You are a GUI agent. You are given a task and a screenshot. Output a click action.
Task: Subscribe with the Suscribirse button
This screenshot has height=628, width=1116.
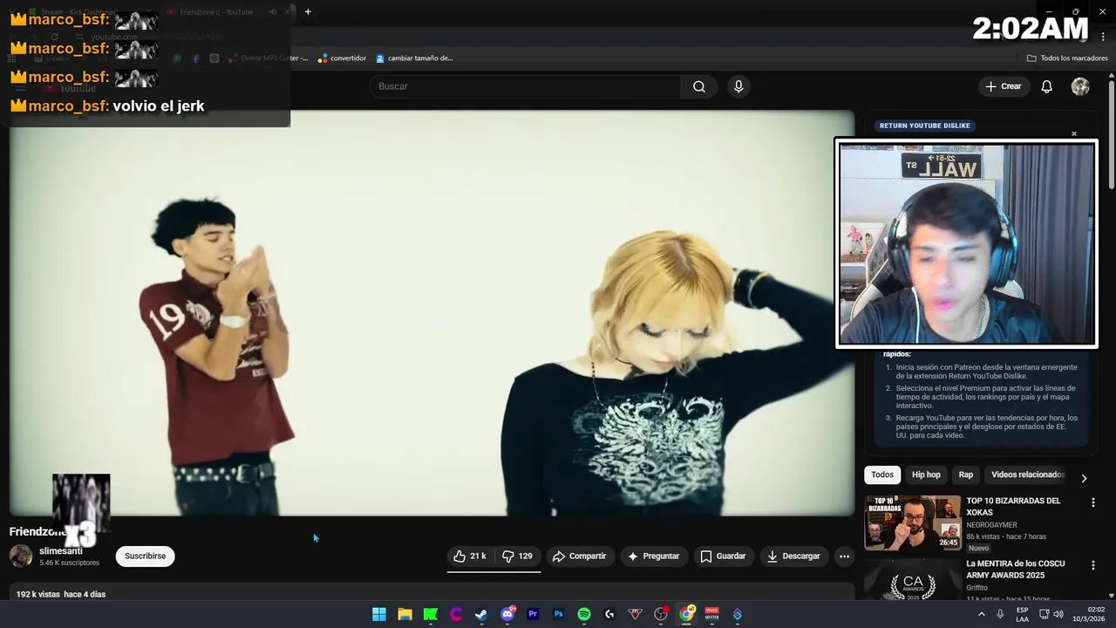[145, 556]
